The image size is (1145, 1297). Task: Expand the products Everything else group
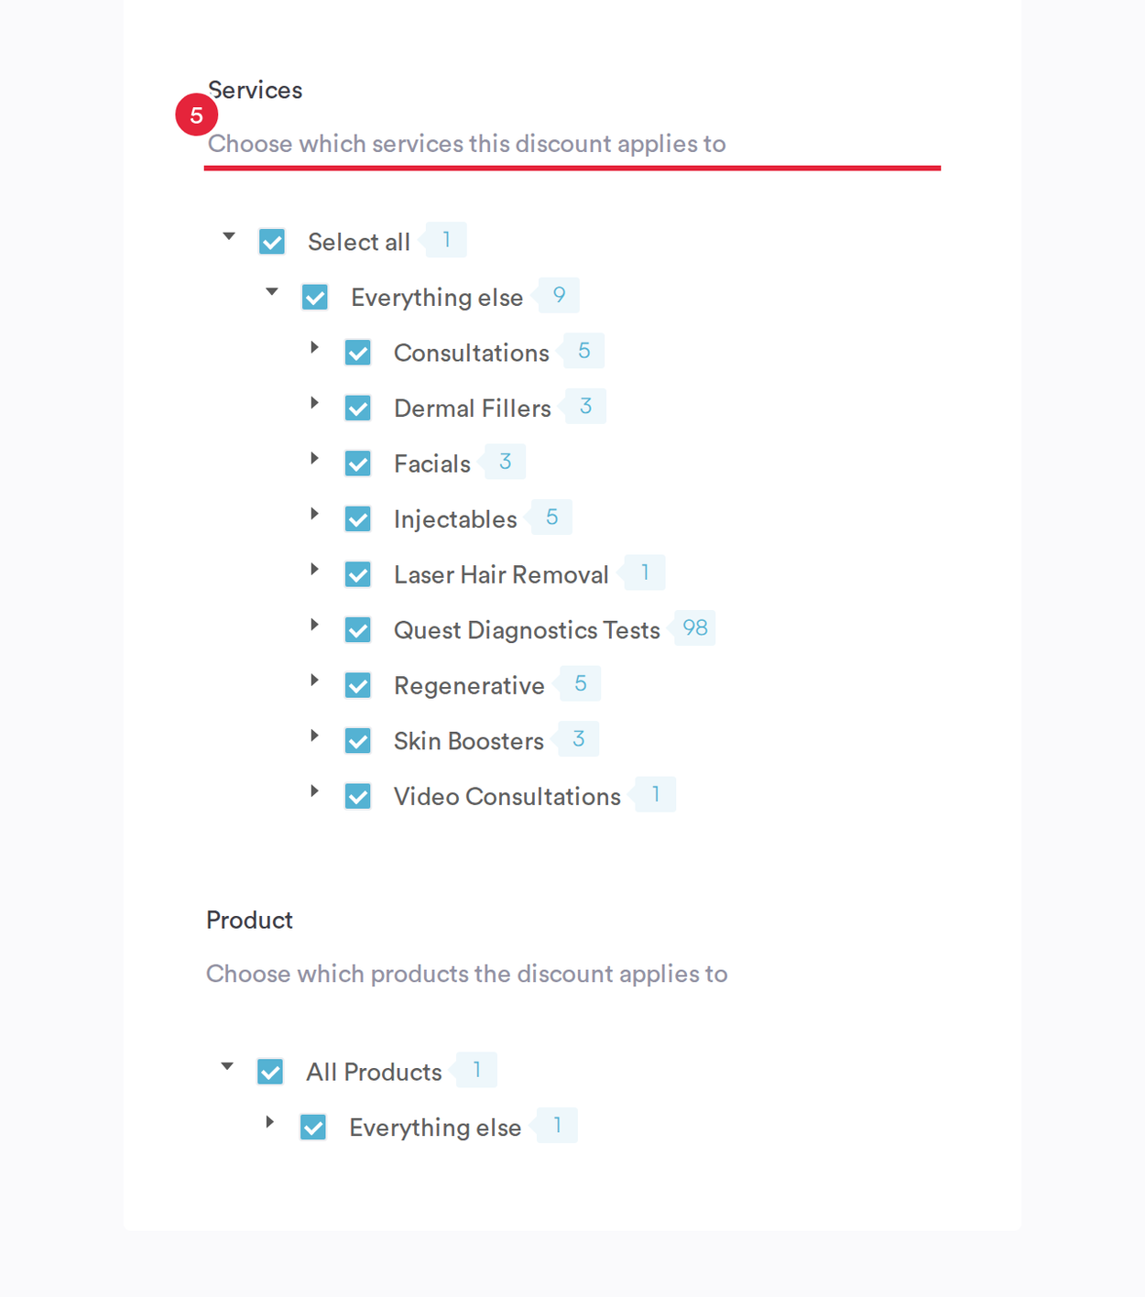click(269, 1122)
